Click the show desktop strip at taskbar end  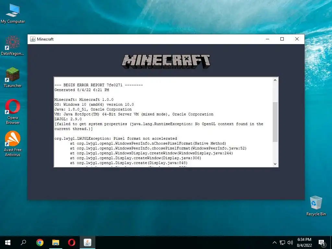[331, 243]
